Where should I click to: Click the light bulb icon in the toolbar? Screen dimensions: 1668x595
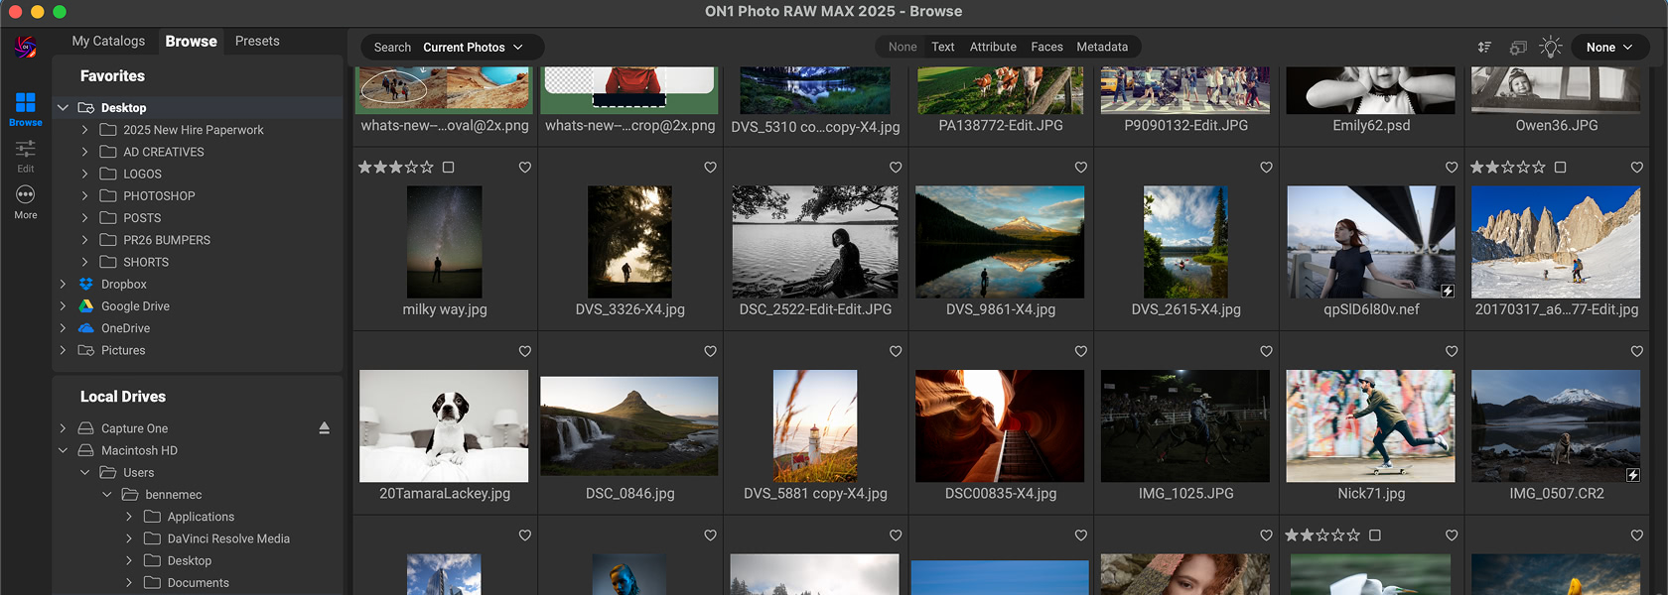[1551, 48]
